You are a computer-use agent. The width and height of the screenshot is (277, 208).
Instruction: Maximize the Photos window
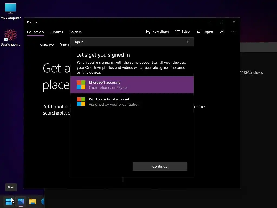click(x=222, y=22)
